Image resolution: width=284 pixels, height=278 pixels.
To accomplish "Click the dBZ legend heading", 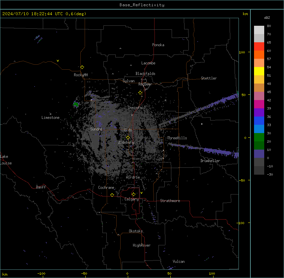I will [x=267, y=17].
